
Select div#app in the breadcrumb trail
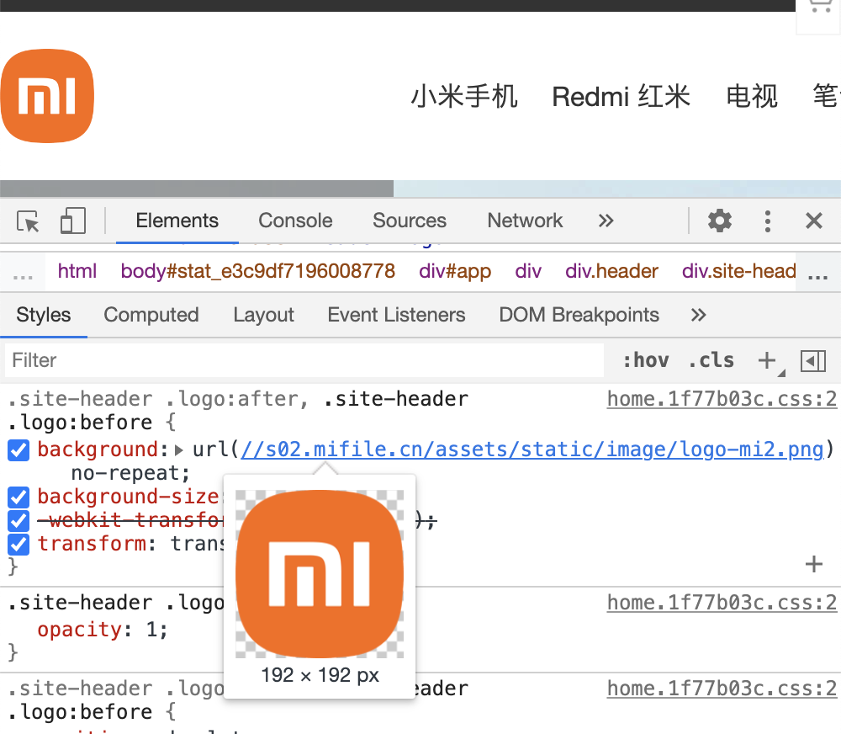pos(455,271)
